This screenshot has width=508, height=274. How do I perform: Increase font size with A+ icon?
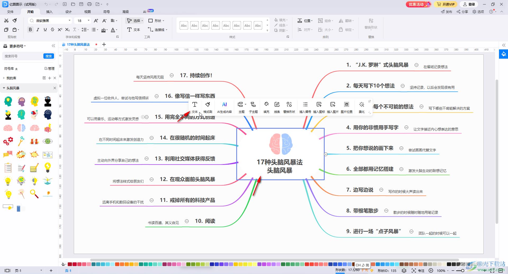[96, 21]
